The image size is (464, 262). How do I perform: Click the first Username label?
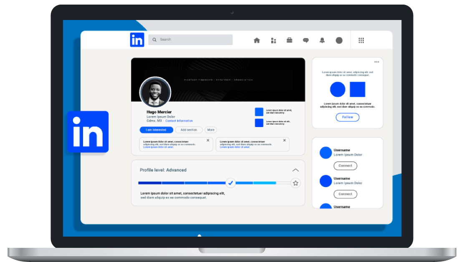[342, 150]
